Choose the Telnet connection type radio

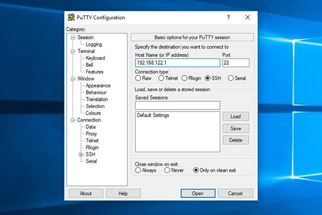[161, 78]
